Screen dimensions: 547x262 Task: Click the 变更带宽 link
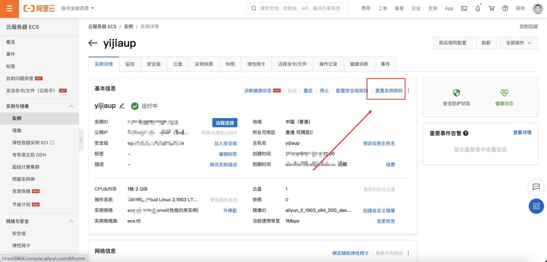(x=386, y=221)
